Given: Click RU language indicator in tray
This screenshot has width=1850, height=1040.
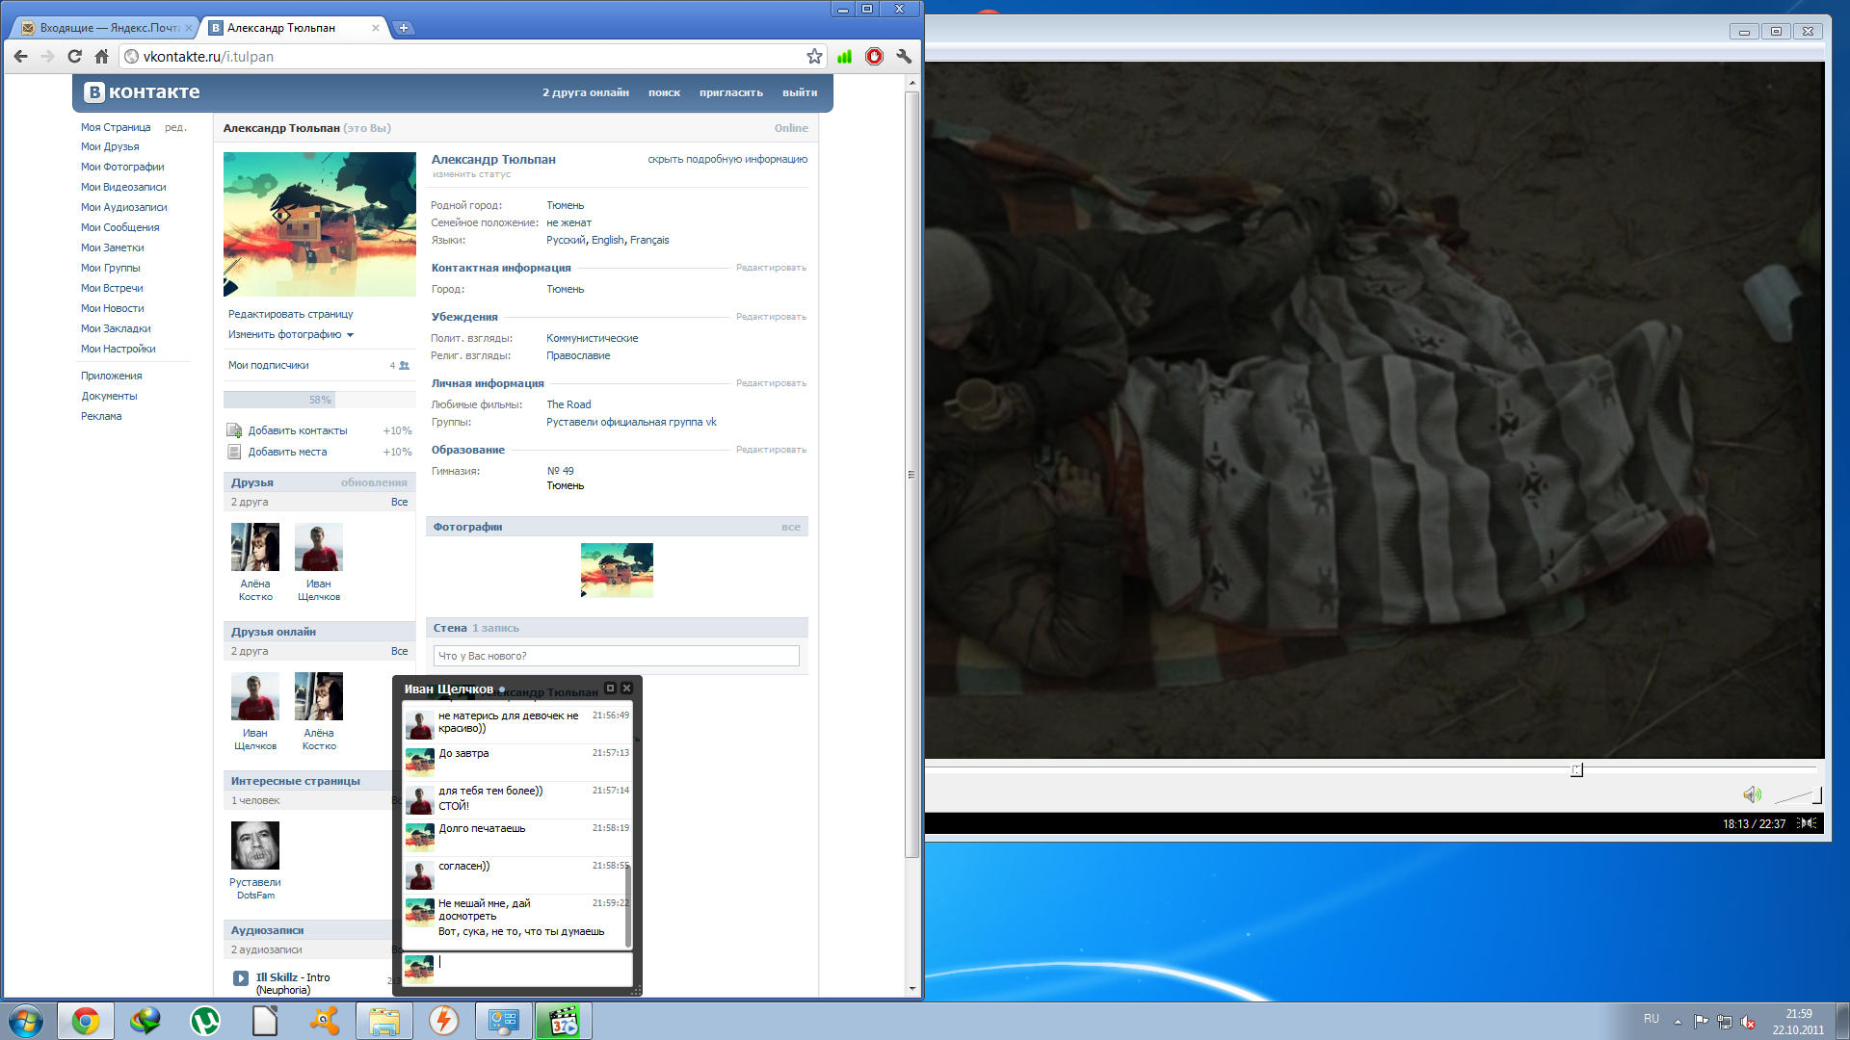Looking at the screenshot, I should [1652, 1019].
